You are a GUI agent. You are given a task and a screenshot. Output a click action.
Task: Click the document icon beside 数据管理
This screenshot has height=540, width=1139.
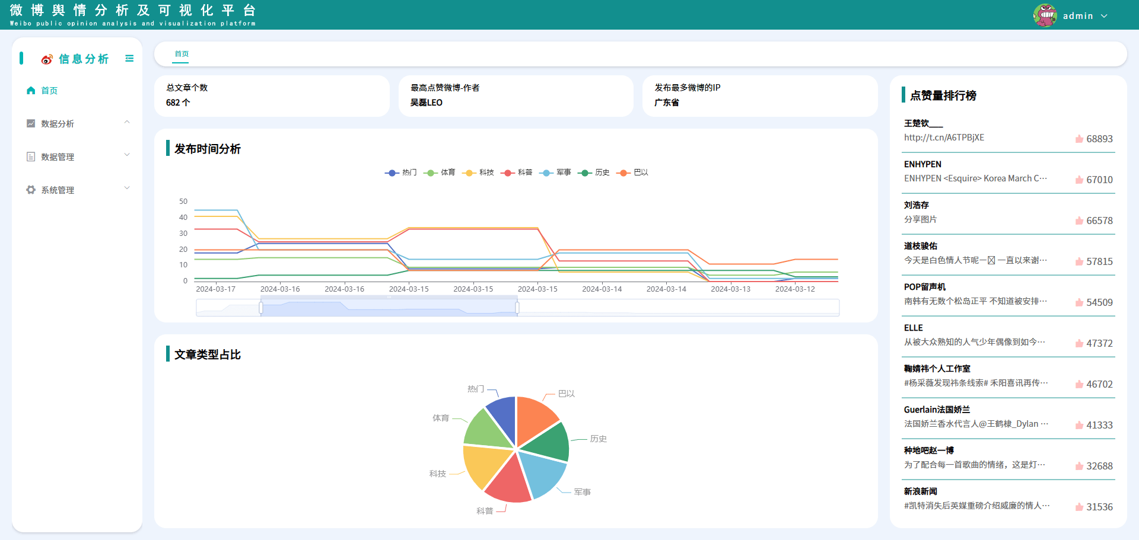31,157
